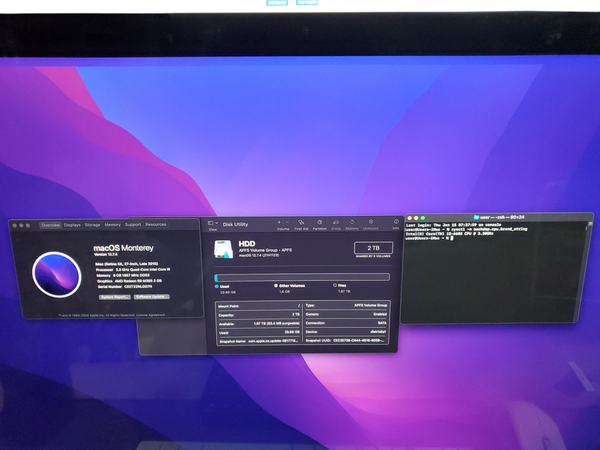
Task: Click the Processor 3.3 GHz Quad-Core Intel Core i5 line
Action: point(132,269)
